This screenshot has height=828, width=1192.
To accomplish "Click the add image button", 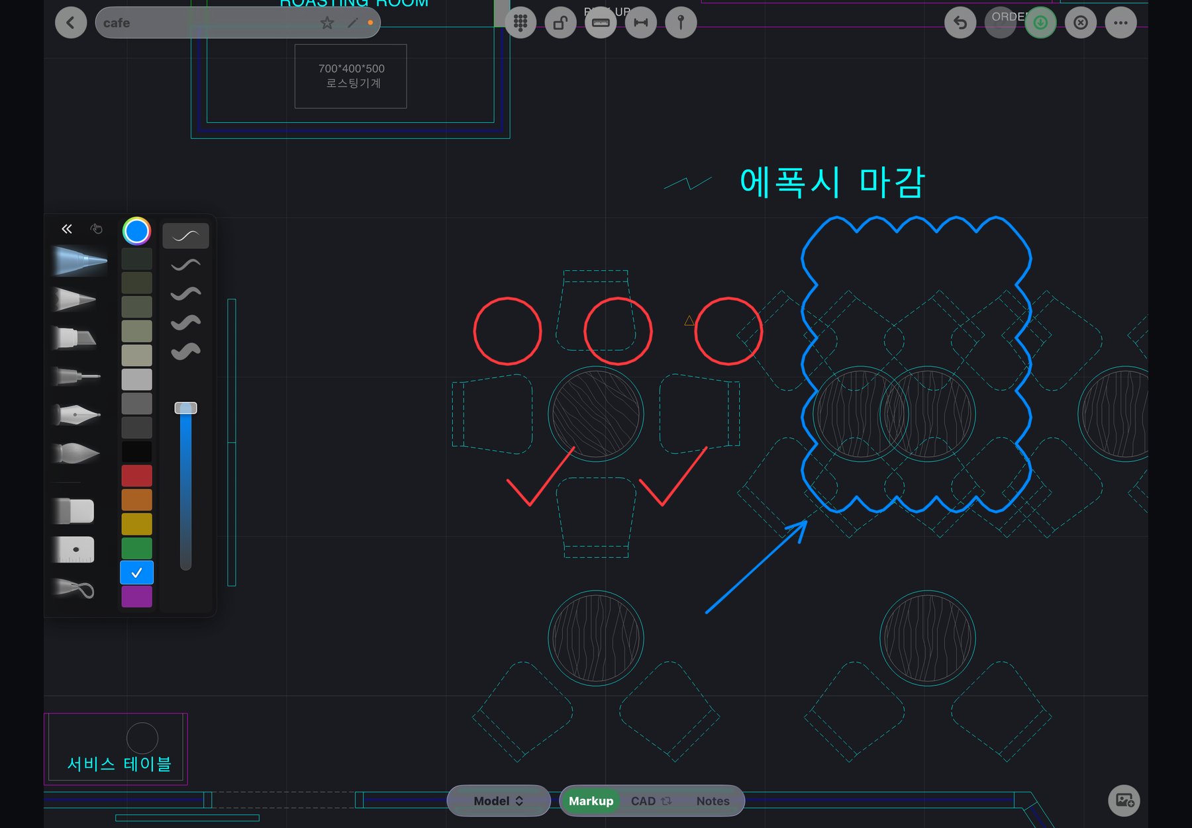I will (x=1124, y=801).
